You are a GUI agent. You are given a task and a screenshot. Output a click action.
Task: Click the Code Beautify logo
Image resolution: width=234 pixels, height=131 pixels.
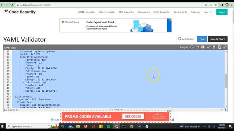click(20, 12)
